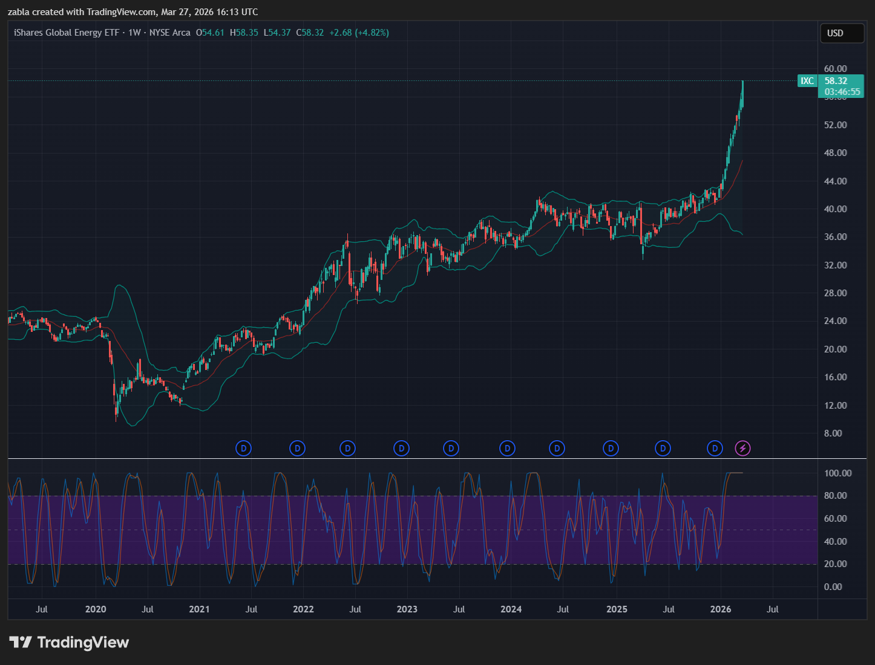Select the dividend marker near June 2025
The image size is (875, 665).
[x=663, y=449]
